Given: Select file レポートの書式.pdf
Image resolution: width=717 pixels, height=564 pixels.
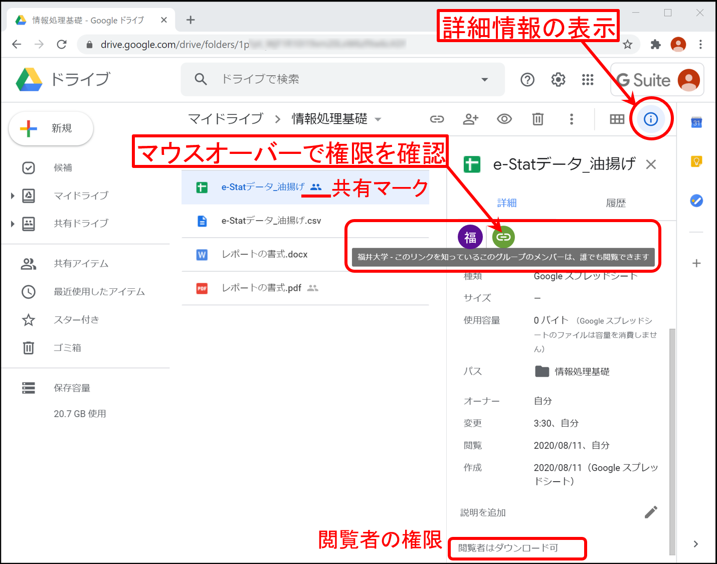Looking at the screenshot, I should coord(305,288).
